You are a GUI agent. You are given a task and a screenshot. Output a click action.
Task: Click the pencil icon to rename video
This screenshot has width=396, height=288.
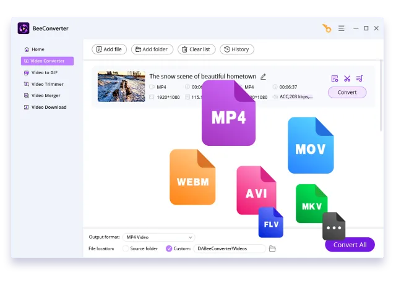[263, 77]
